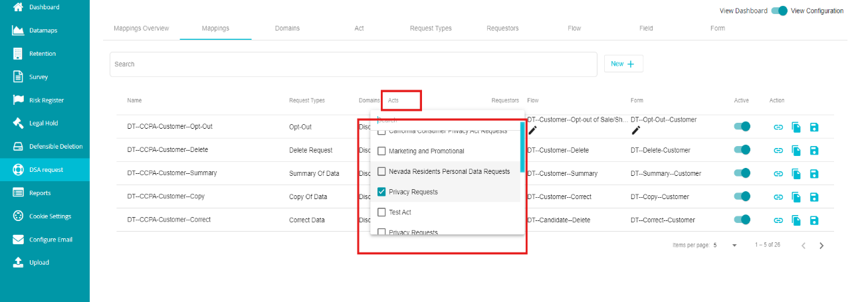Image resolution: width=852 pixels, height=302 pixels.
Task: Open the Field tab
Action: point(646,29)
